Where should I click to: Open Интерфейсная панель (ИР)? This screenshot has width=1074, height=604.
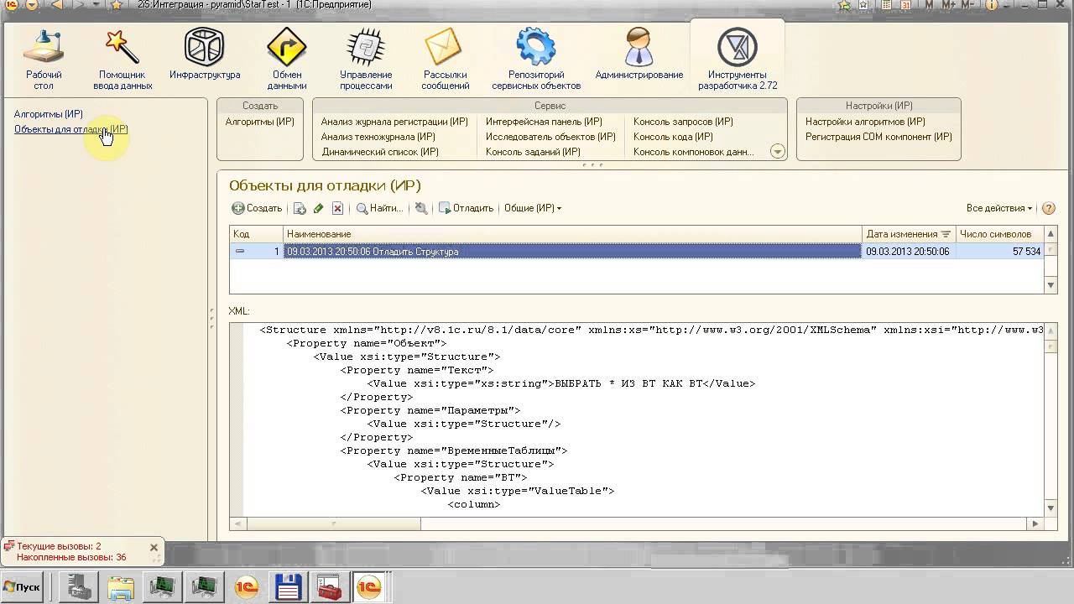tap(544, 122)
